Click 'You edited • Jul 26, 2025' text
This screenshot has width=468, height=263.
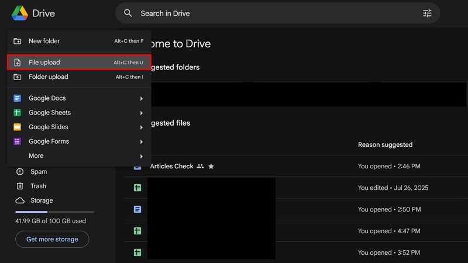click(x=393, y=188)
